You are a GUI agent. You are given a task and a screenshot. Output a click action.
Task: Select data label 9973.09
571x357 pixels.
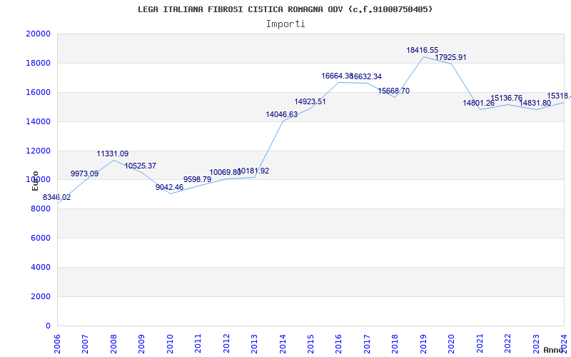[84, 174]
